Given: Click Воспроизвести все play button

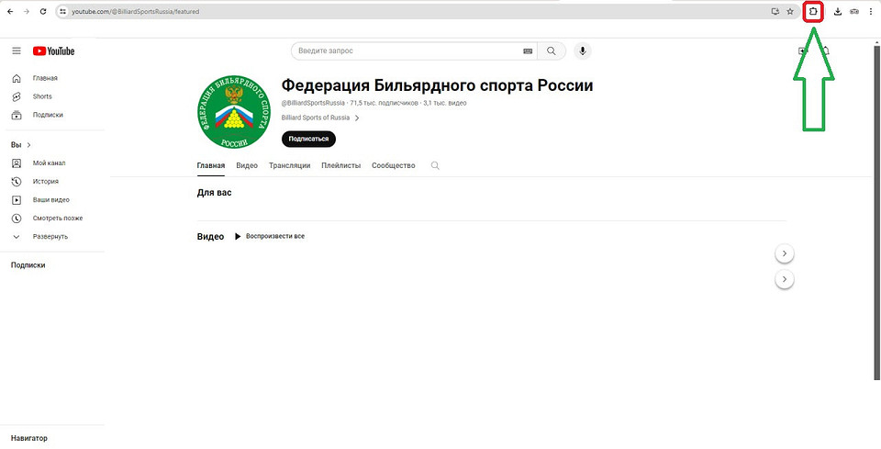Looking at the screenshot, I should [x=269, y=237].
